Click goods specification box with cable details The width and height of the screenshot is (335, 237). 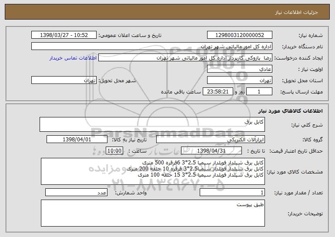153,171
